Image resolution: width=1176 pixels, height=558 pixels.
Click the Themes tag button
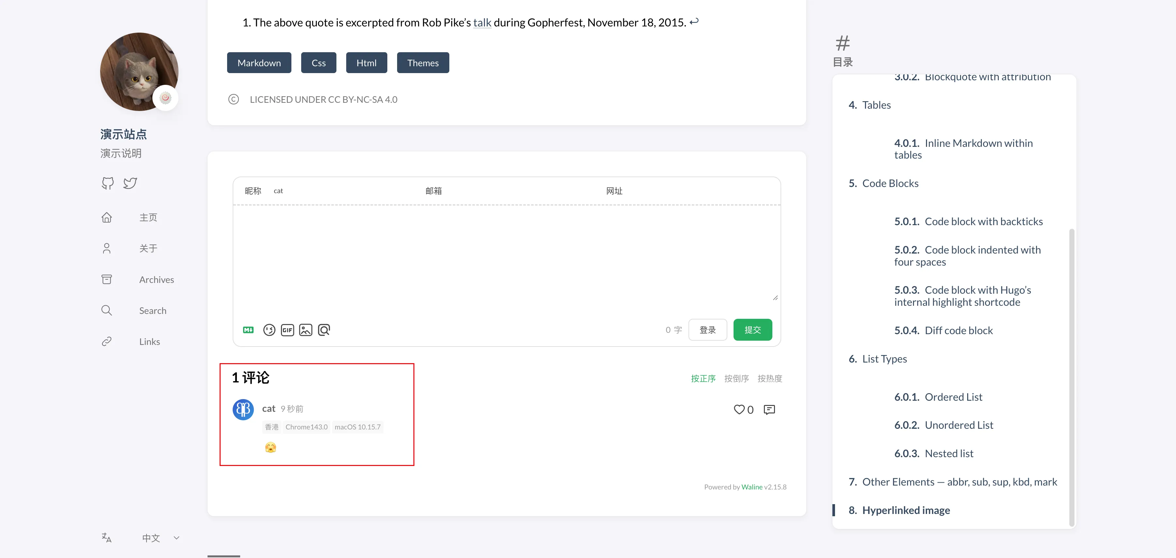tap(422, 63)
